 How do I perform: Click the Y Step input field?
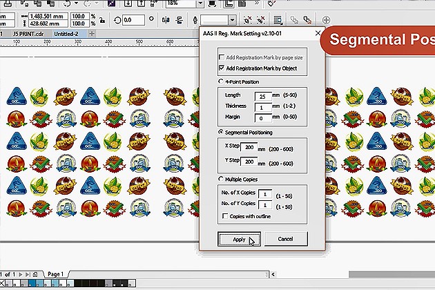click(x=249, y=162)
